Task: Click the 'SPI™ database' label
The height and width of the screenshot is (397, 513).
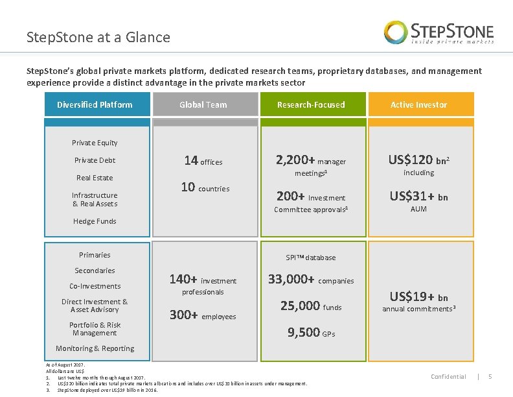Action: [311, 258]
